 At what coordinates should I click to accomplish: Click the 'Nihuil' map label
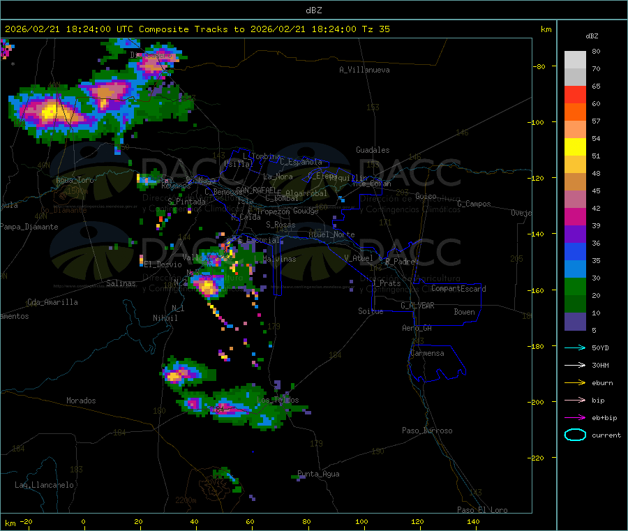[x=165, y=318]
